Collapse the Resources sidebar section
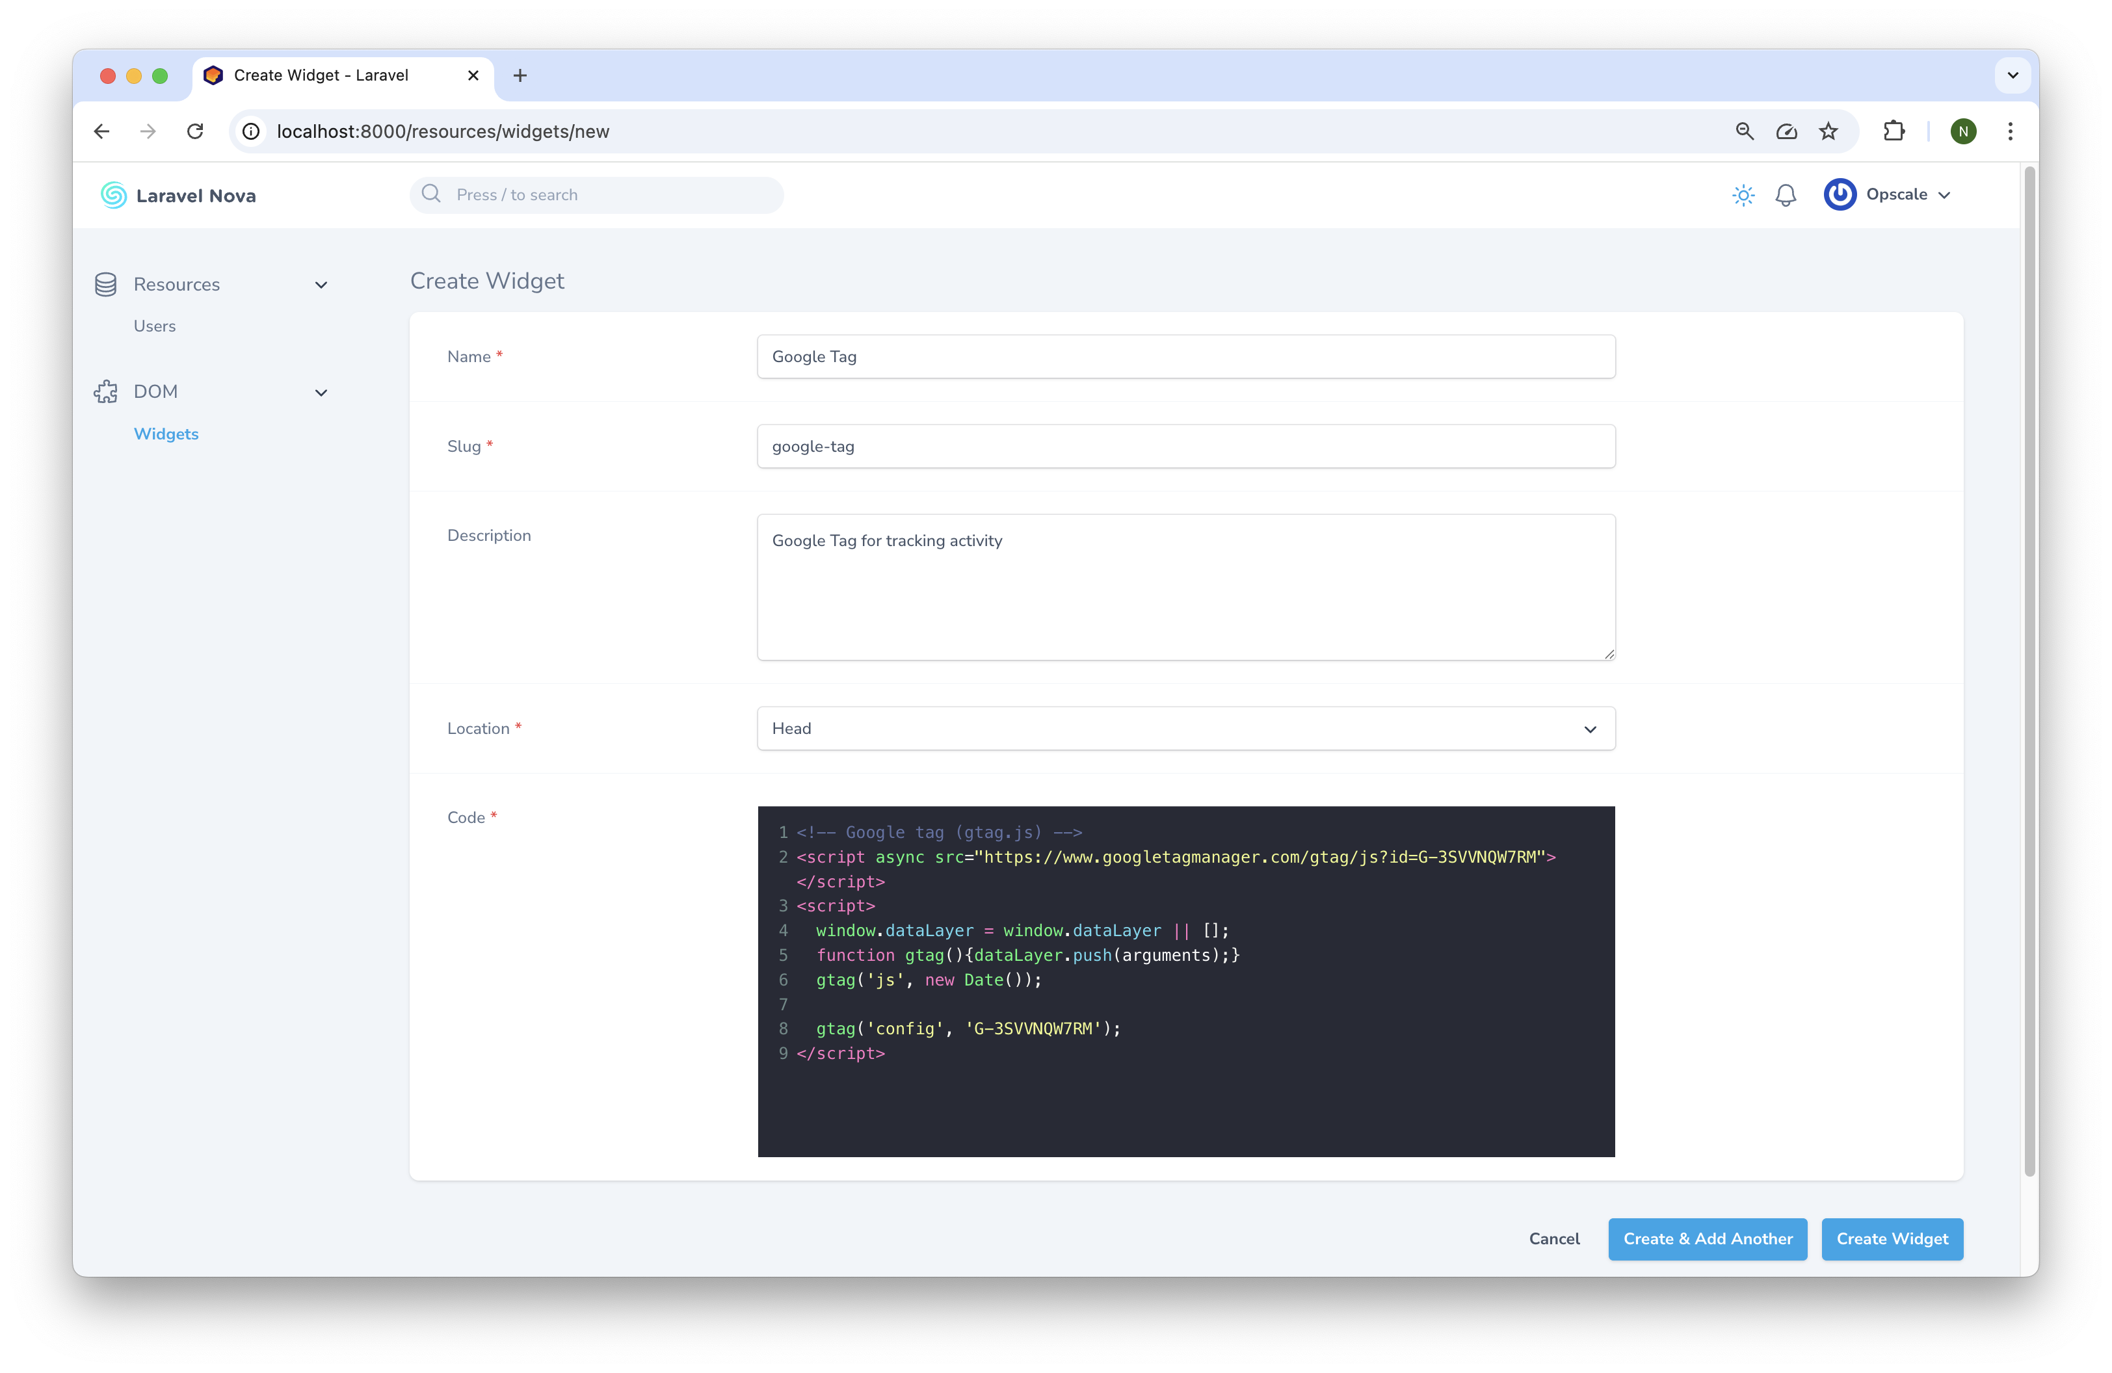 click(x=321, y=285)
